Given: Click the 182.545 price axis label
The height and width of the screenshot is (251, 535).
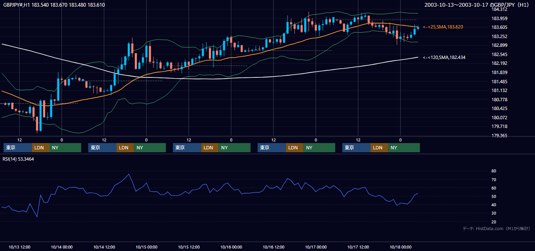Looking at the screenshot, I should [499, 54].
